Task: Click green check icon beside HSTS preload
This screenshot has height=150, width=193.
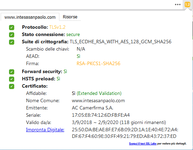Action: [x=11, y=79]
